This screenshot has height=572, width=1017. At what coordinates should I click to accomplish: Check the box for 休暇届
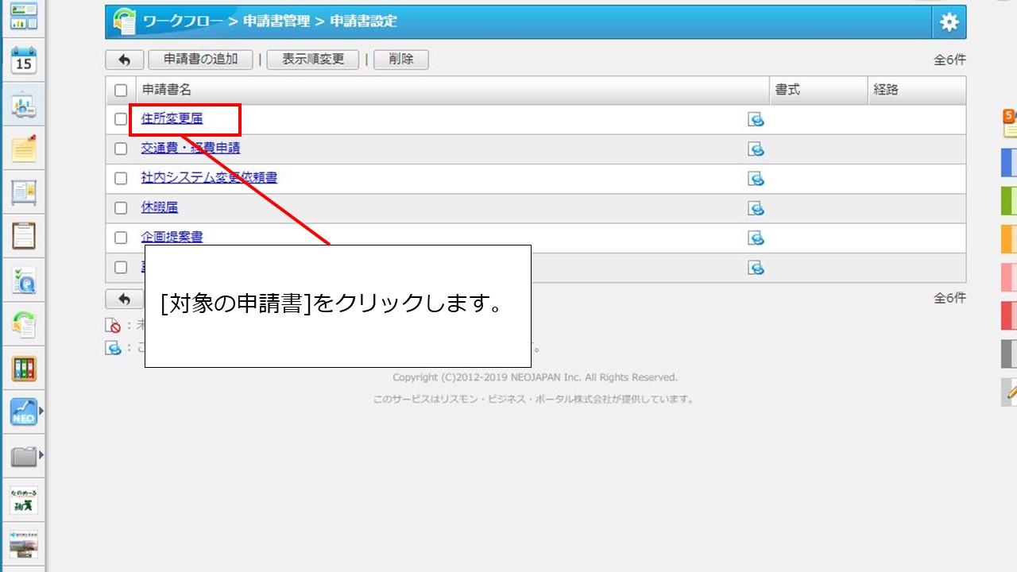tap(121, 208)
